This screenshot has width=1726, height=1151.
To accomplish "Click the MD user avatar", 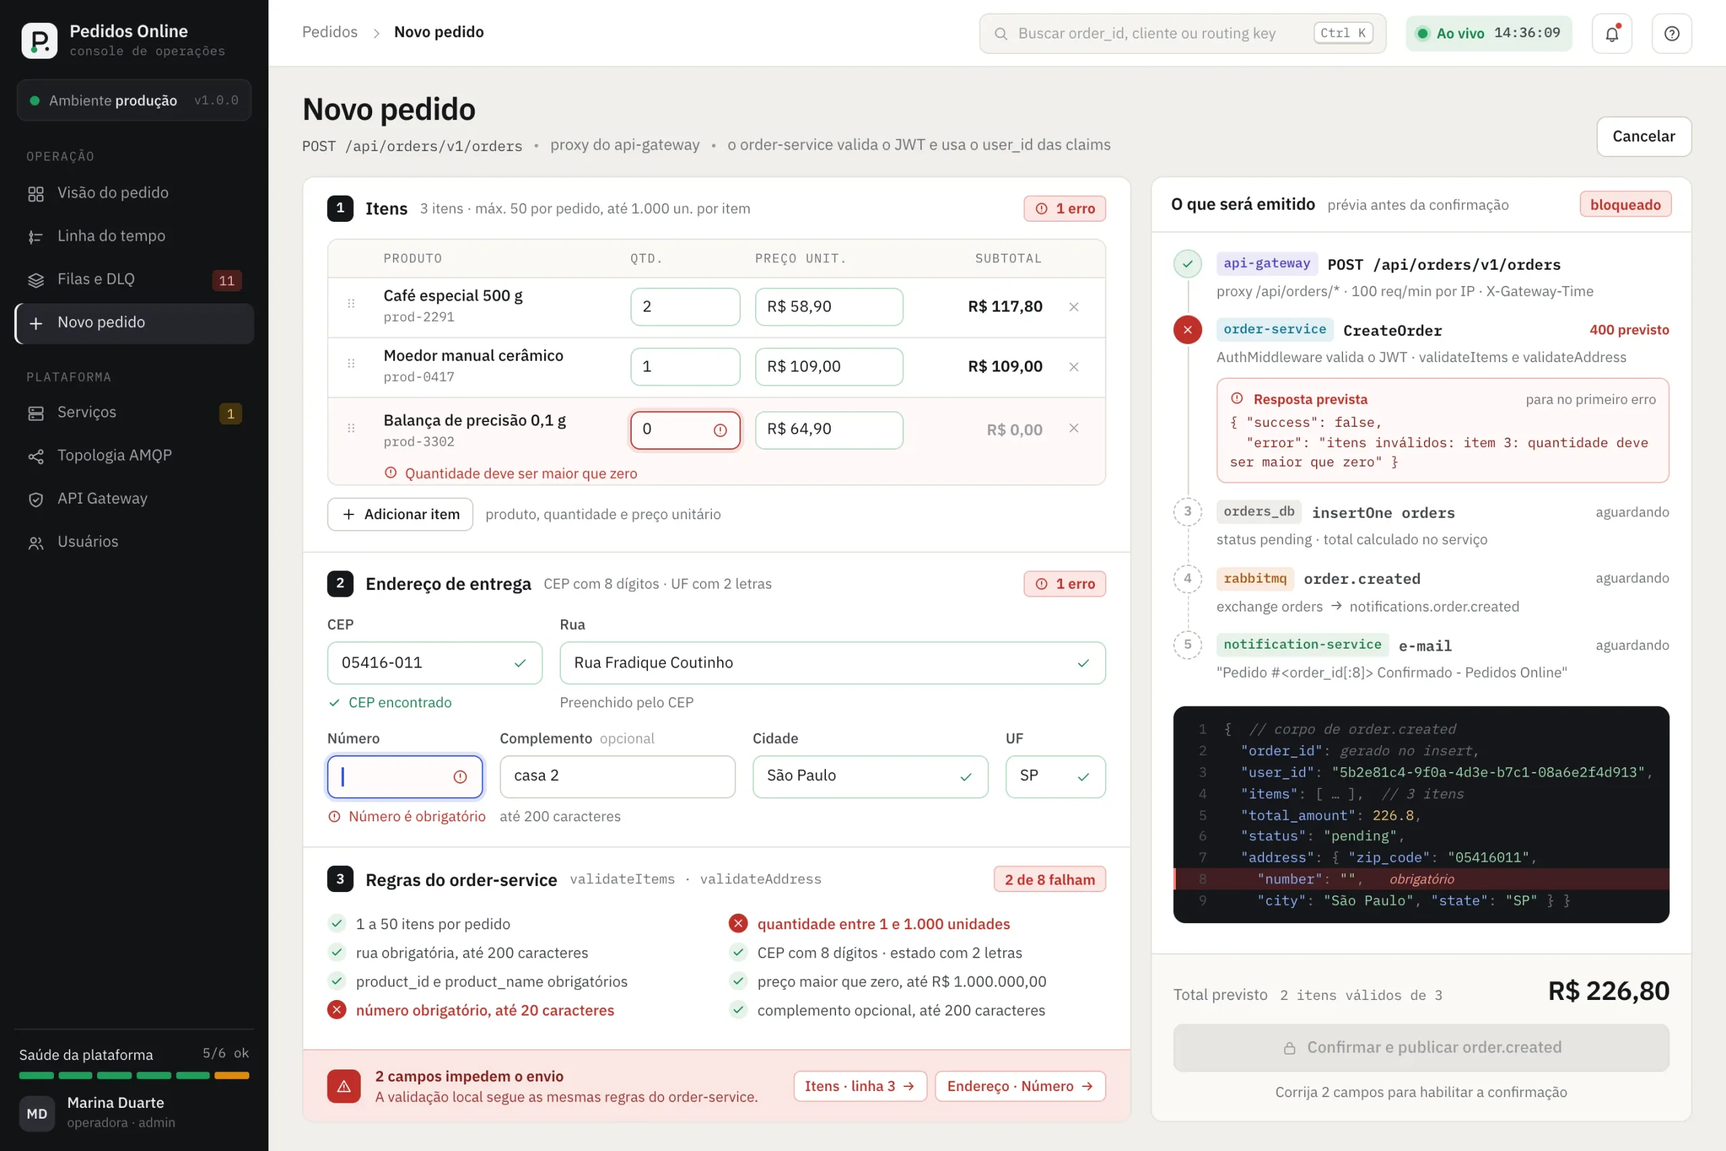I will click(x=36, y=1113).
